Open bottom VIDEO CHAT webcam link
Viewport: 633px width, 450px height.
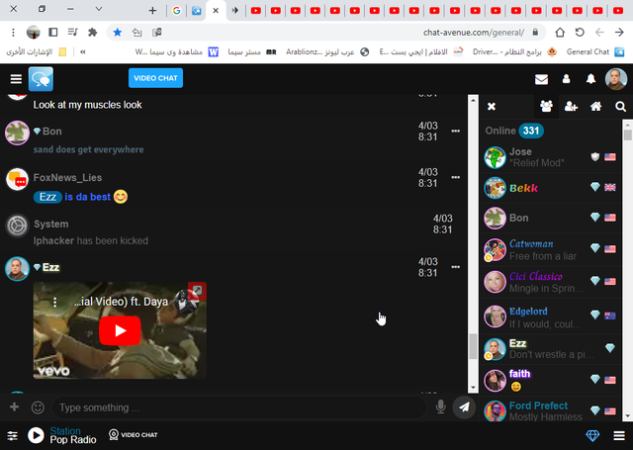pos(134,434)
